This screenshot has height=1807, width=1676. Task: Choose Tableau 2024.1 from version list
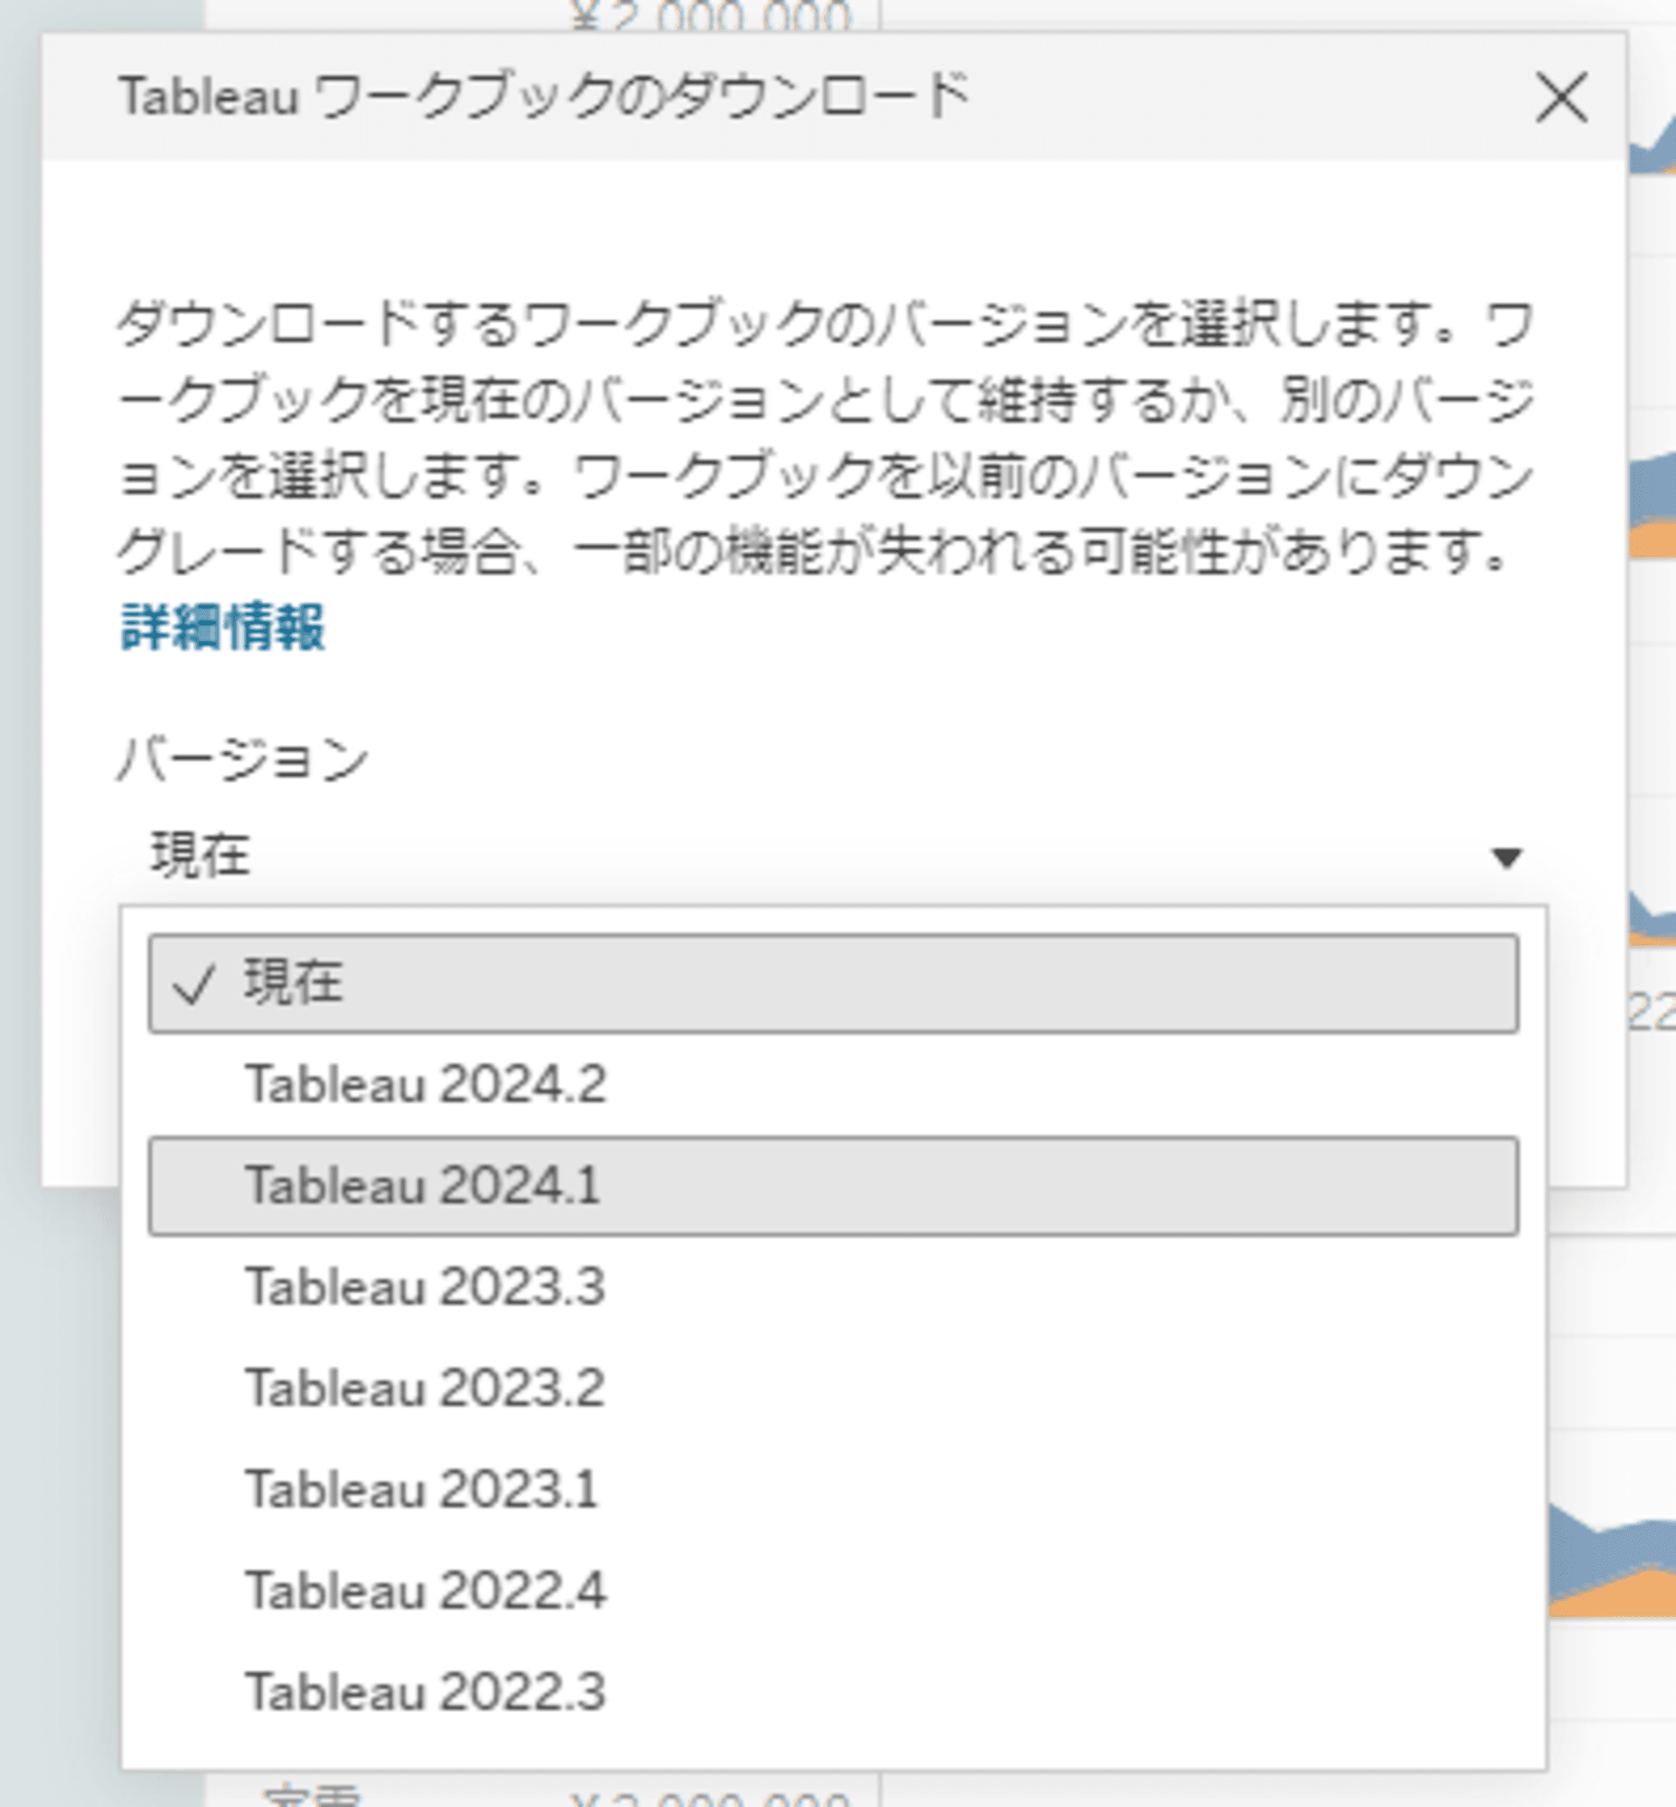tap(833, 1185)
